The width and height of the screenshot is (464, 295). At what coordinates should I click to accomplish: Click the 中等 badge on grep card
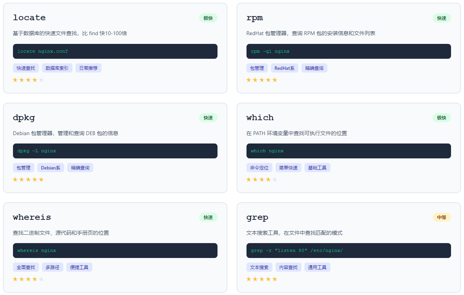point(441,217)
